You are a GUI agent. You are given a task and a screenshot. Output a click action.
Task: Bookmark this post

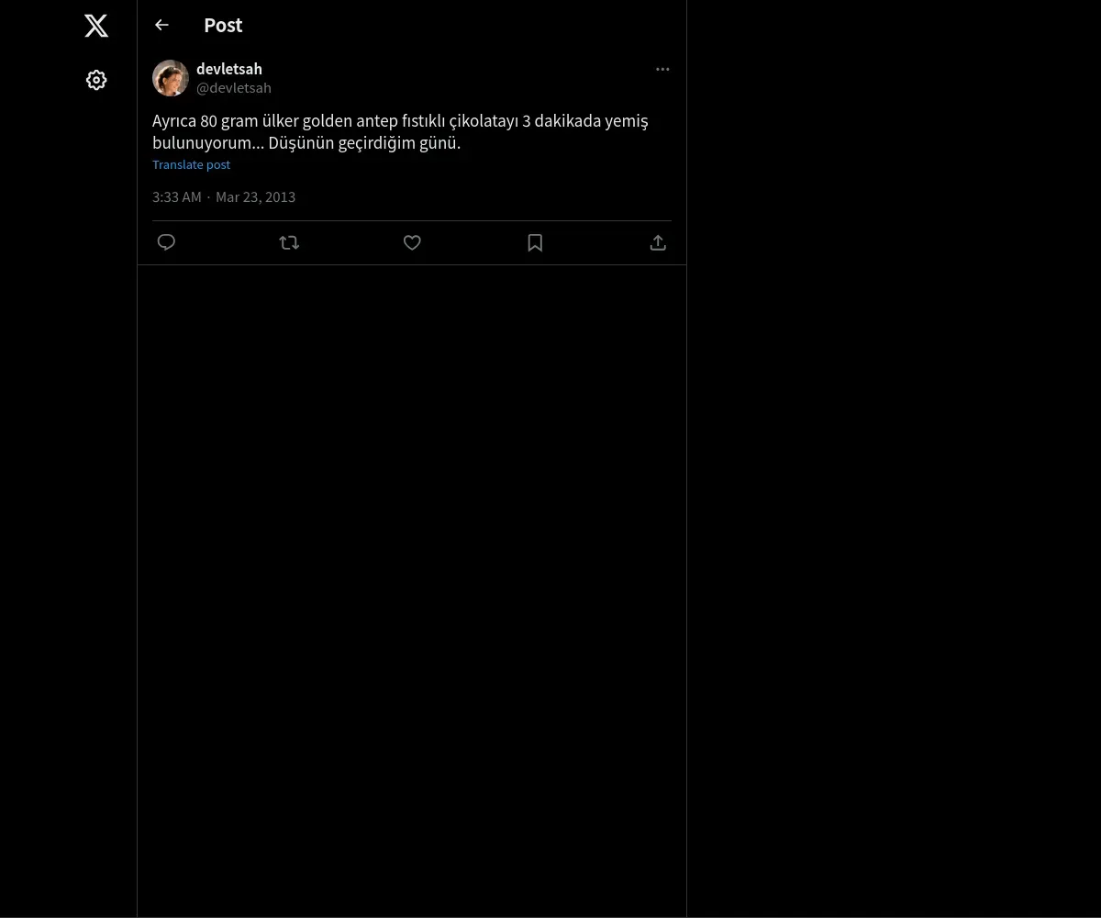(x=535, y=242)
